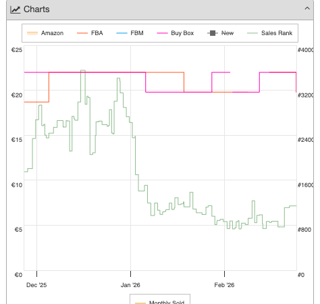Click the €5 price axis label

(18, 230)
